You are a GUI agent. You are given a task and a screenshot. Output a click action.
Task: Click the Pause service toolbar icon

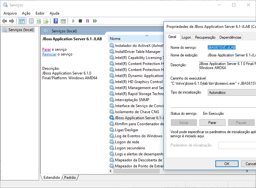tap(88, 21)
